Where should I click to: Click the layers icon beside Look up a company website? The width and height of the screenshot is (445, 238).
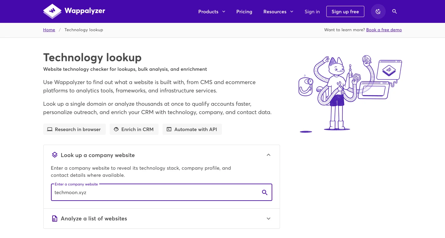tap(55, 155)
